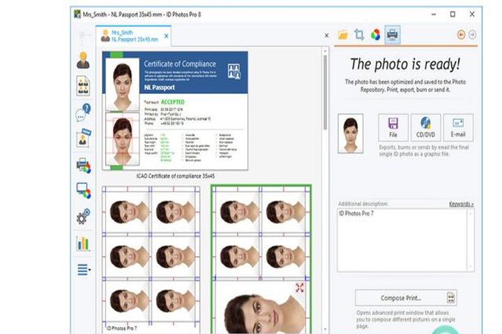This screenshot has height=334, width=502.
Task: Close the preview panel with the black X
Action: tap(326, 35)
